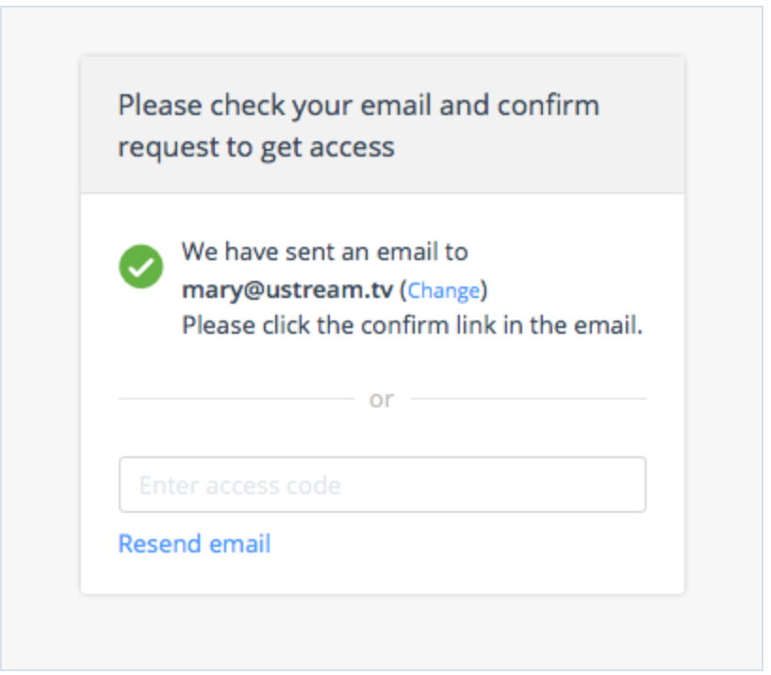The height and width of the screenshot is (675, 771).
Task: Click the 'Please check your email' heading
Action: (x=361, y=127)
